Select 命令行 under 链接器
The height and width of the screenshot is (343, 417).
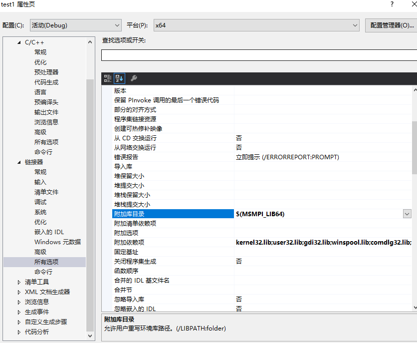[44, 272]
